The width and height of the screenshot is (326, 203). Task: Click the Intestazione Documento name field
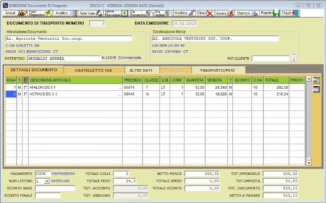tap(69, 38)
